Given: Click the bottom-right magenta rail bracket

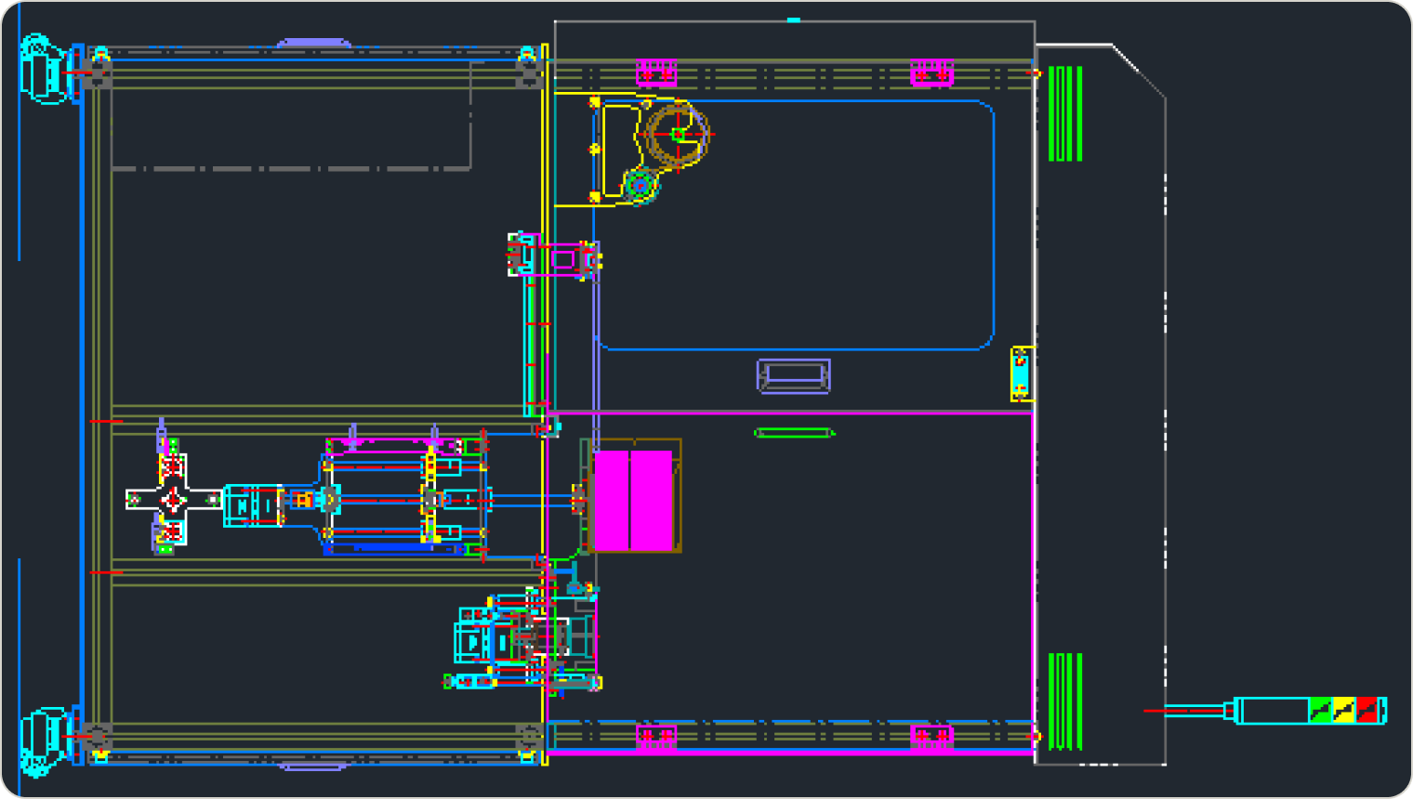Looking at the screenshot, I should [x=931, y=737].
